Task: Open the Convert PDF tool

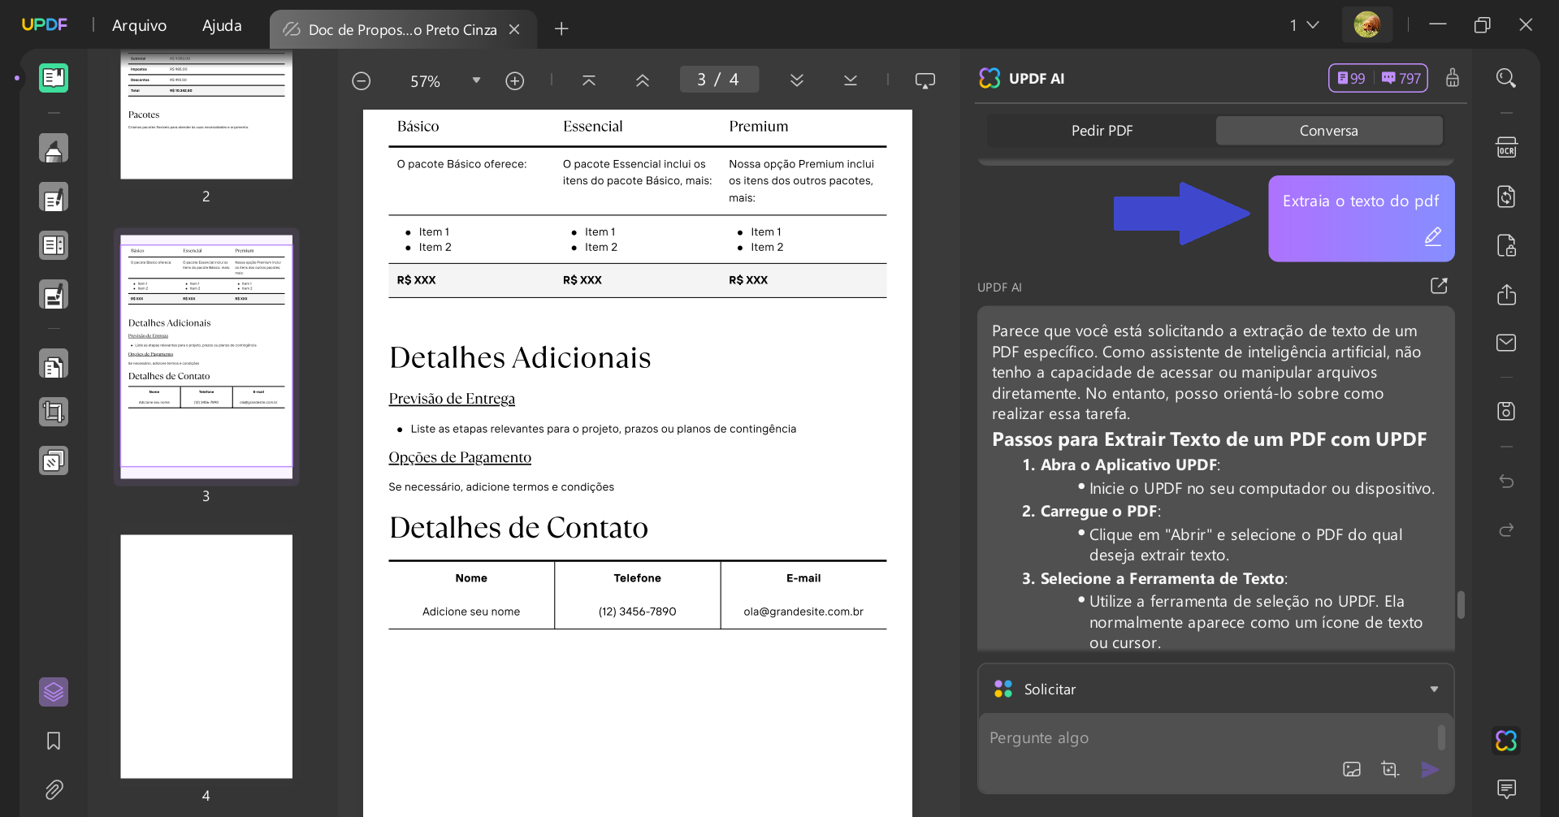Action: point(1506,197)
